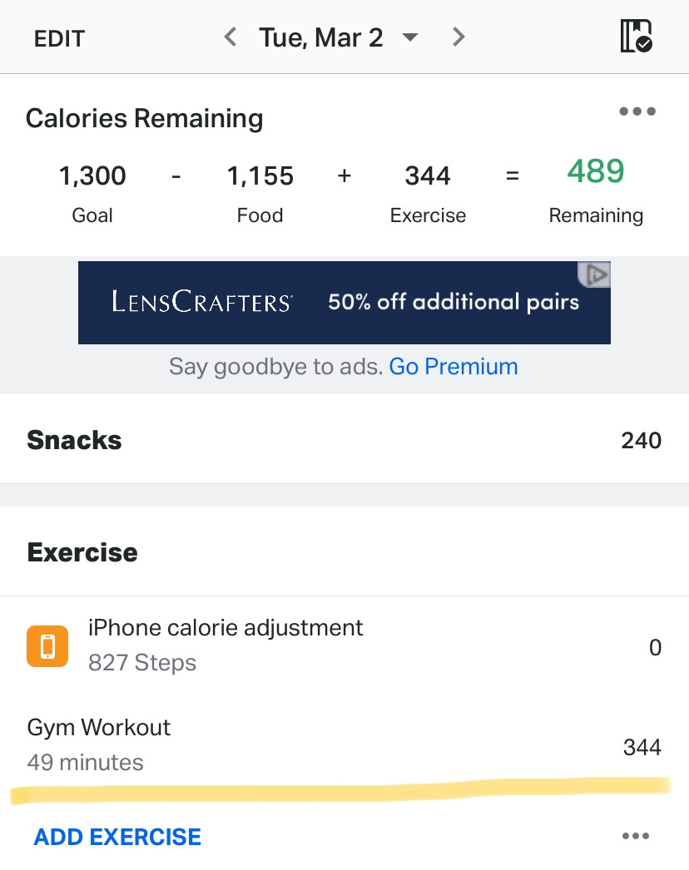Tap ADD EXERCISE

(x=117, y=837)
